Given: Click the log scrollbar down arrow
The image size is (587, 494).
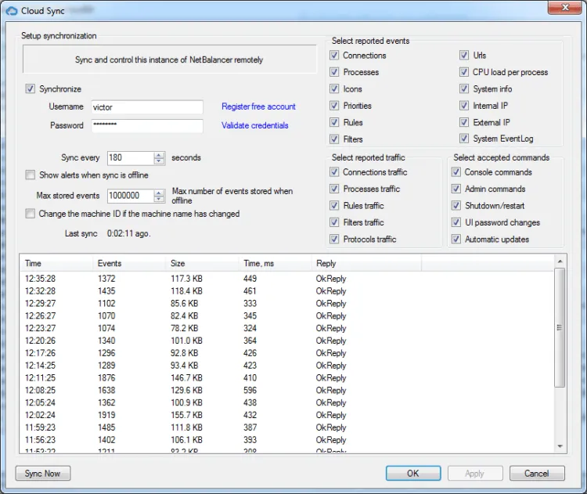Looking at the screenshot, I should [560, 446].
